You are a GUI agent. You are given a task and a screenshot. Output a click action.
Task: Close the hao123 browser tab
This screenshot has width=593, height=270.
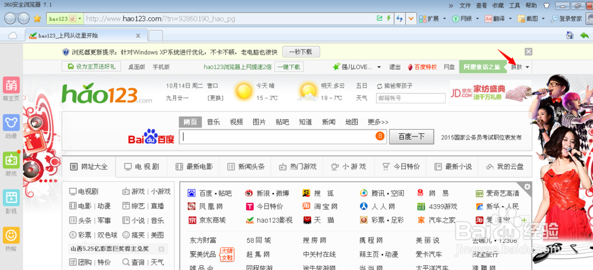pos(138,36)
